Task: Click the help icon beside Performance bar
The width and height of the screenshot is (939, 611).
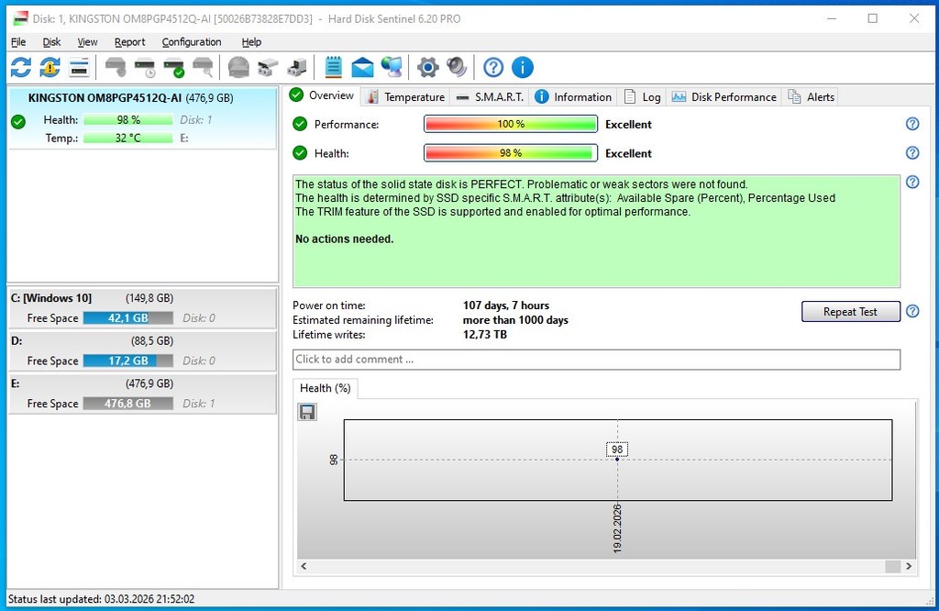Action: coord(911,124)
